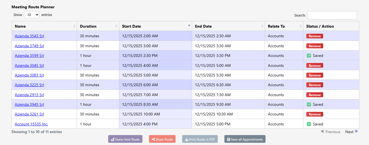
Task: Remove the Azienda 3225 Srl appointment
Action: click(x=315, y=85)
